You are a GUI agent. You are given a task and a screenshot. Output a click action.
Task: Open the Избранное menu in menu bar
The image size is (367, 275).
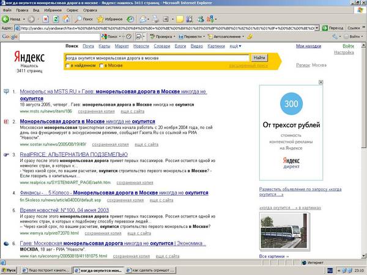click(53, 10)
